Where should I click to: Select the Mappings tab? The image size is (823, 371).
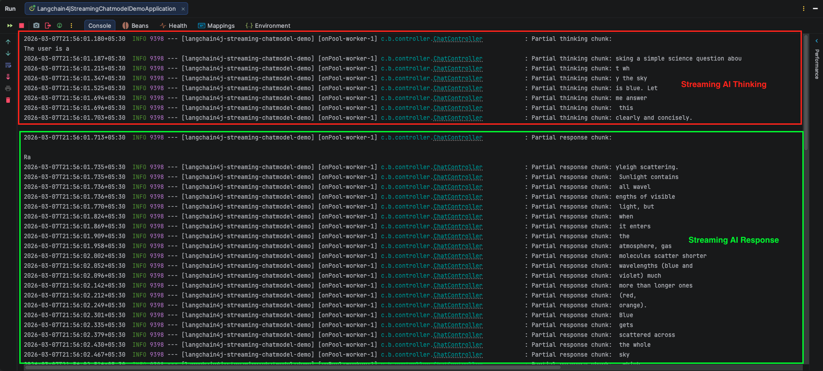point(216,26)
